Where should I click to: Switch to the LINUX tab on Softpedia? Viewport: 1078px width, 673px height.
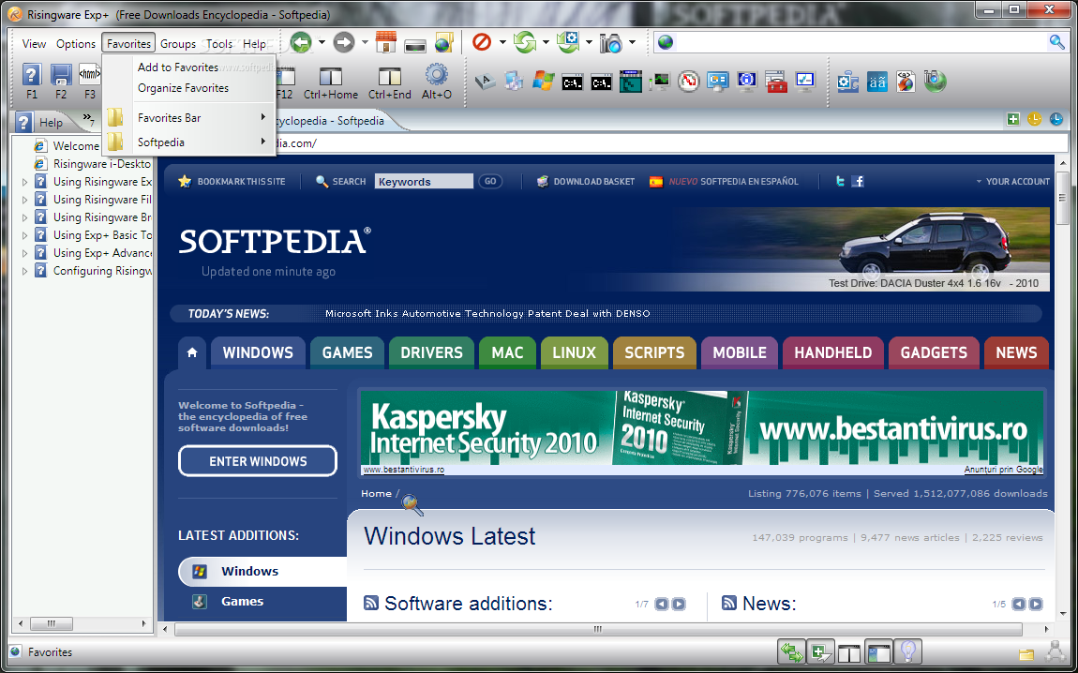(574, 352)
